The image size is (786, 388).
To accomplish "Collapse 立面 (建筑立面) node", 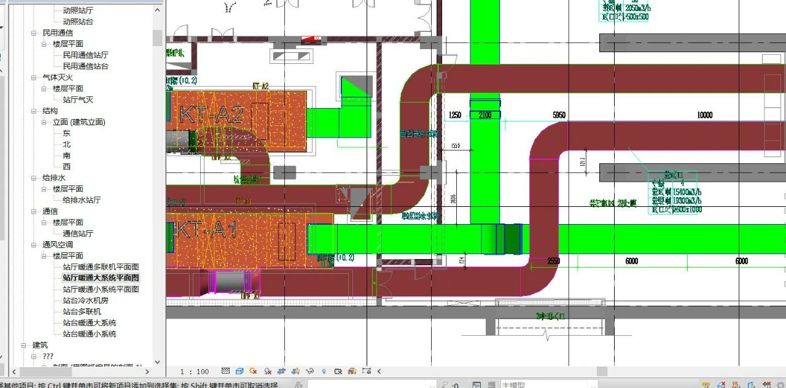I will [45, 122].
